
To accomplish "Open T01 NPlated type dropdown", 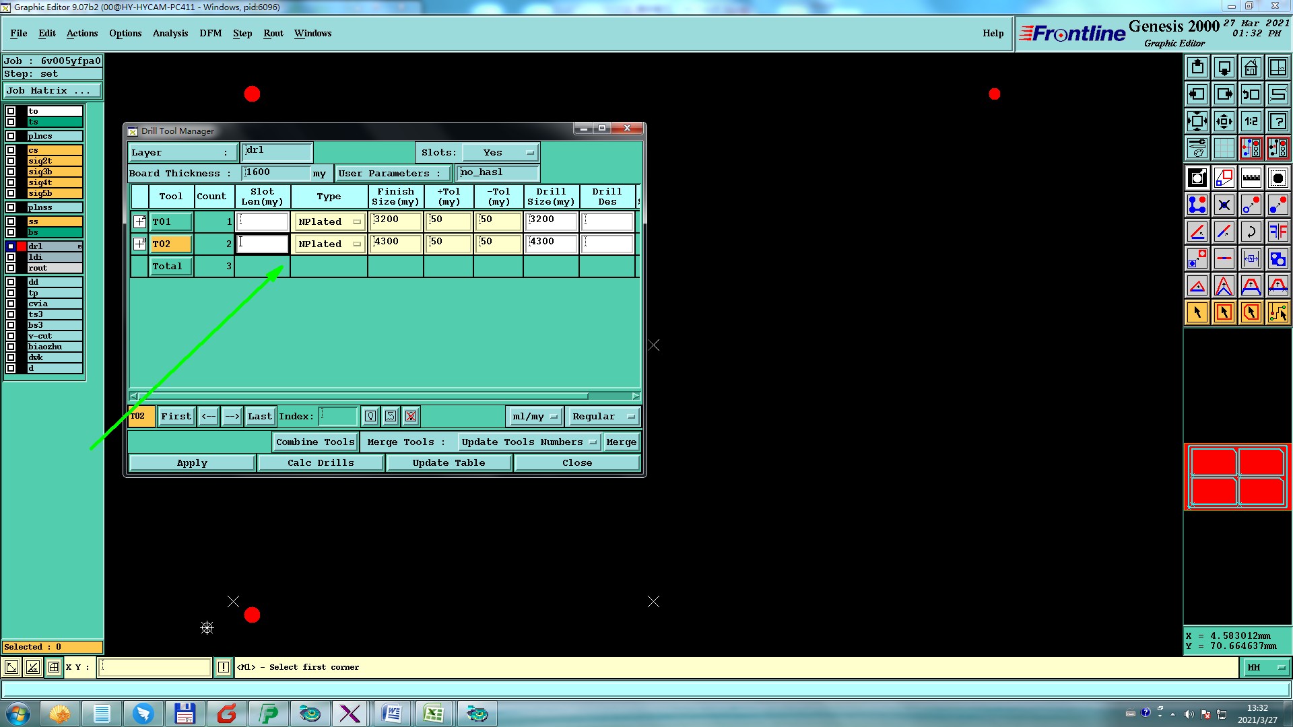I will [x=329, y=221].
